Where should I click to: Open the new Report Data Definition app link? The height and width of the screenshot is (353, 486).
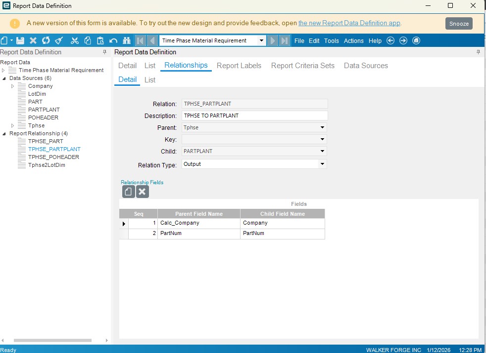tap(349, 23)
